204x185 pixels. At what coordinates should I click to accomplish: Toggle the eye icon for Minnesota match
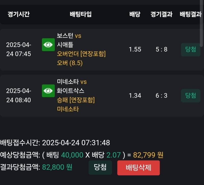48,91
